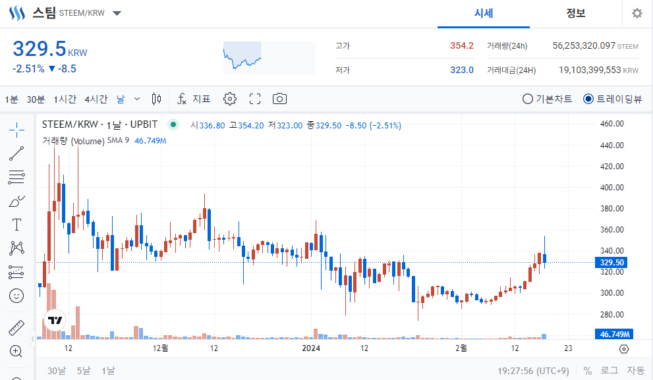The image size is (653, 380).
Task: Select the 1분 interval
Action: click(x=12, y=99)
